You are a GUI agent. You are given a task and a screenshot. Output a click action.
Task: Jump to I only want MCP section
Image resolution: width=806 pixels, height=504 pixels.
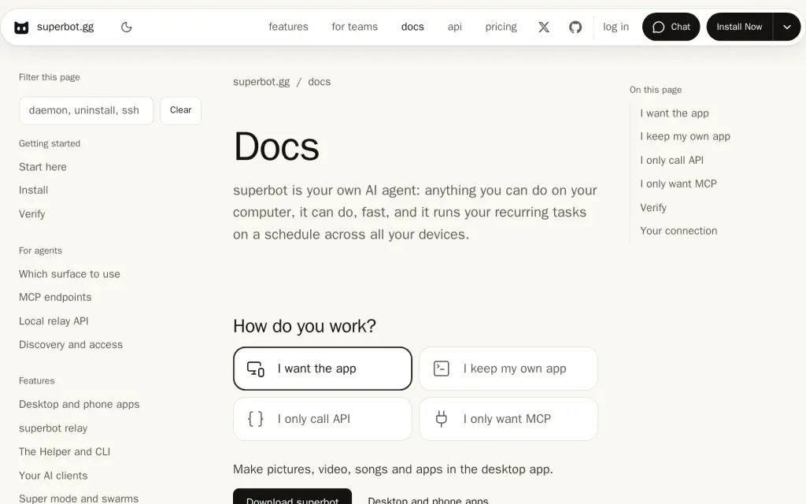pos(678,183)
